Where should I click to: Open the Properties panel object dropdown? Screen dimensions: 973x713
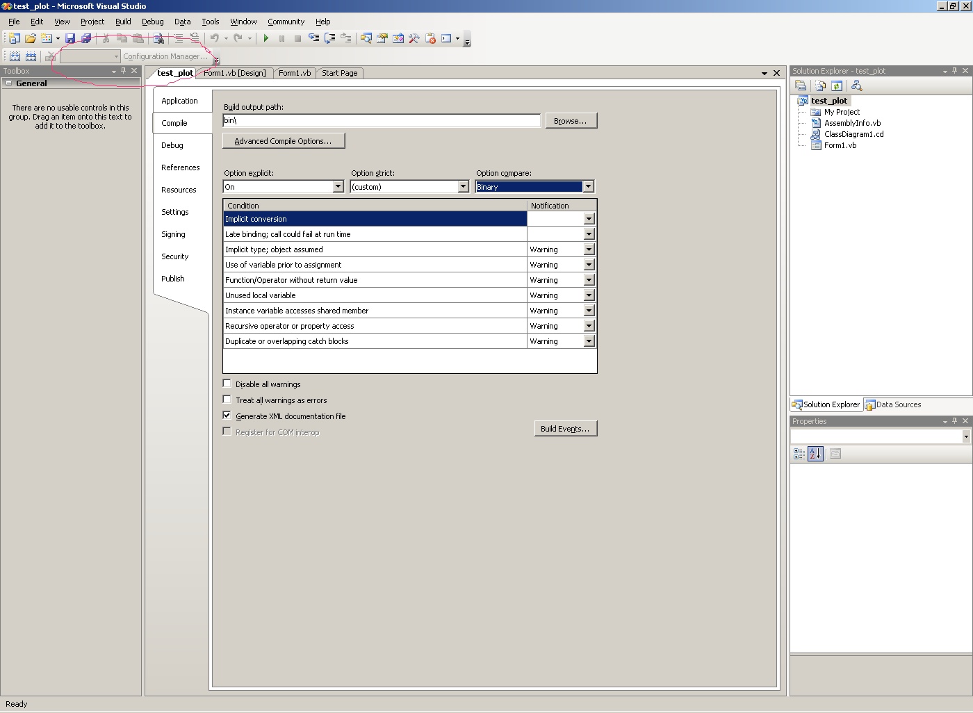(x=966, y=436)
